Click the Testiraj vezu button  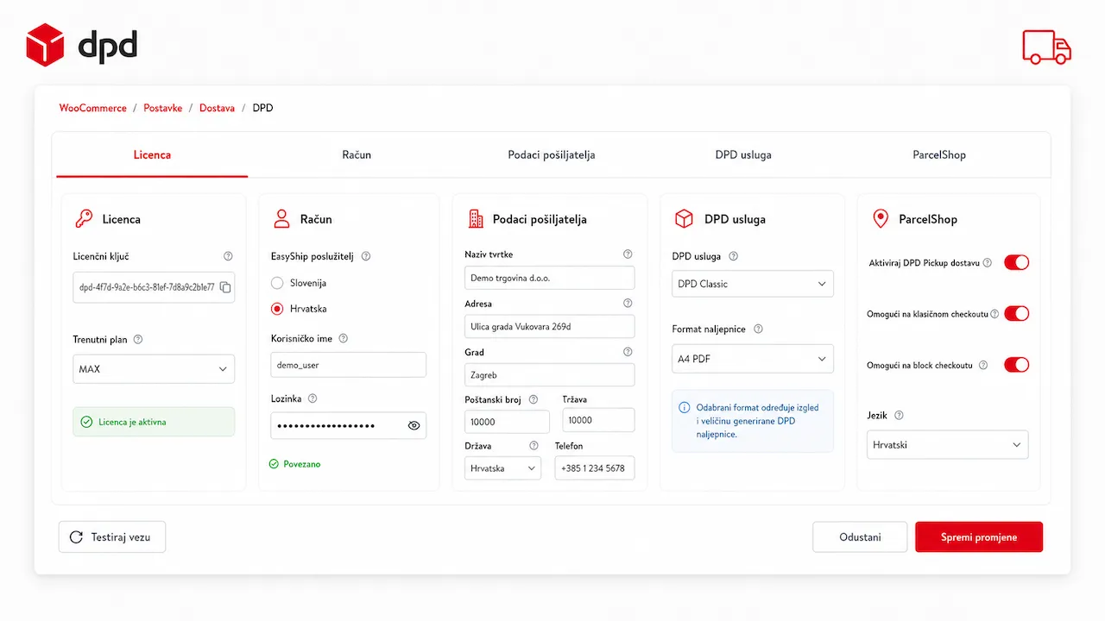[x=112, y=536]
